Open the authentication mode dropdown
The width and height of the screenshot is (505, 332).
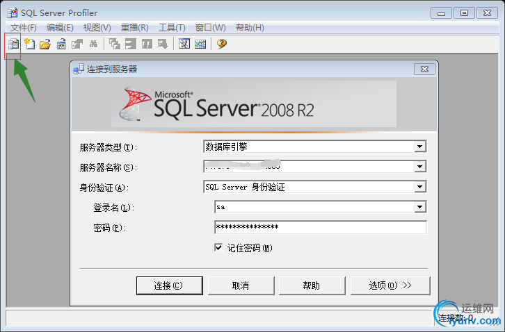pyautogui.click(x=419, y=187)
